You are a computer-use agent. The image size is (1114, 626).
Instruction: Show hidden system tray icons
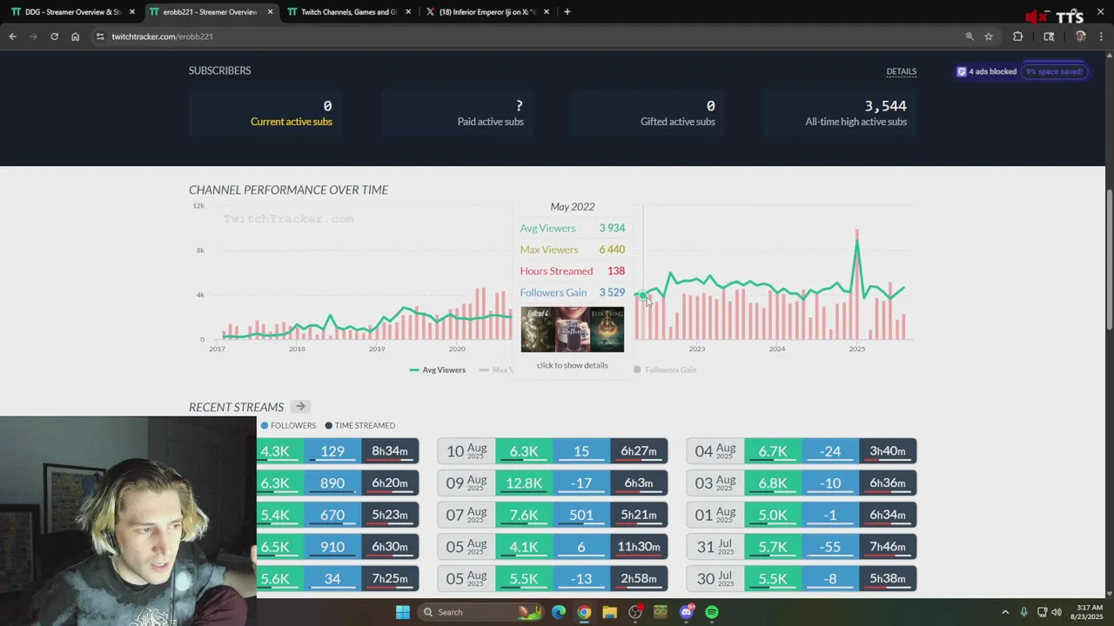point(1004,612)
